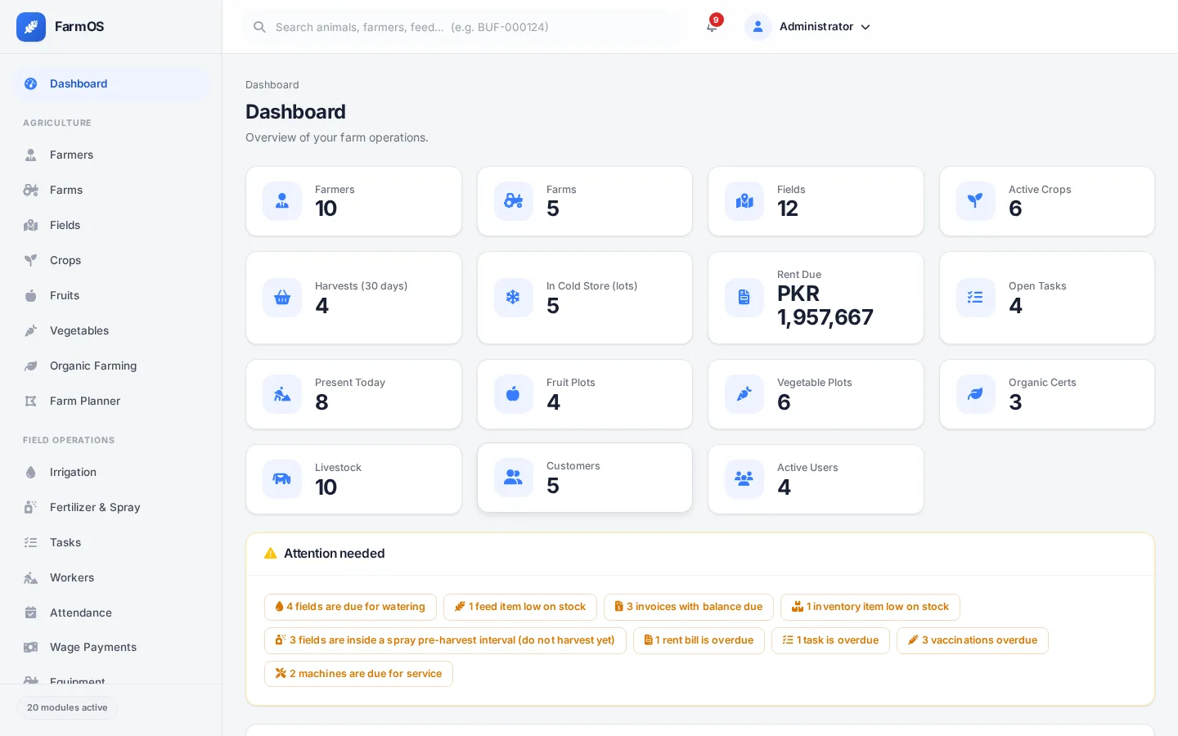Viewport: 1178px width, 736px height.
Task: Click the Organic Certs leaf icon
Action: [976, 394]
